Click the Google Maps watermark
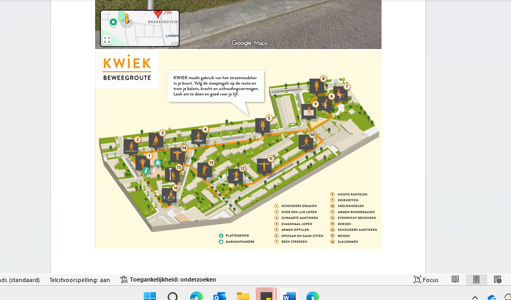Screen dimensions: 511x300 [249, 43]
